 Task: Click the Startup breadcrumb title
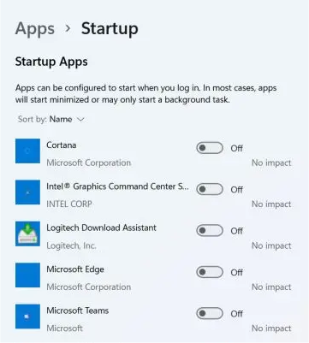(x=110, y=28)
